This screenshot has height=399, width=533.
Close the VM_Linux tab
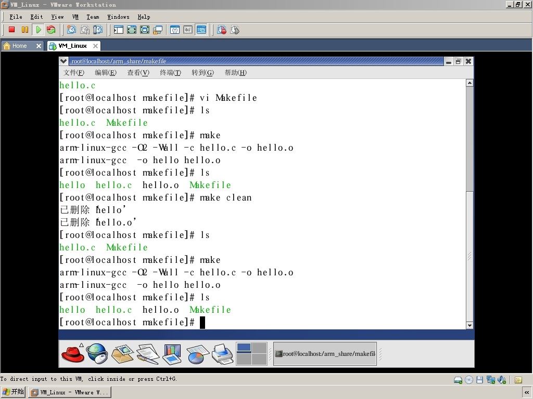pos(96,46)
